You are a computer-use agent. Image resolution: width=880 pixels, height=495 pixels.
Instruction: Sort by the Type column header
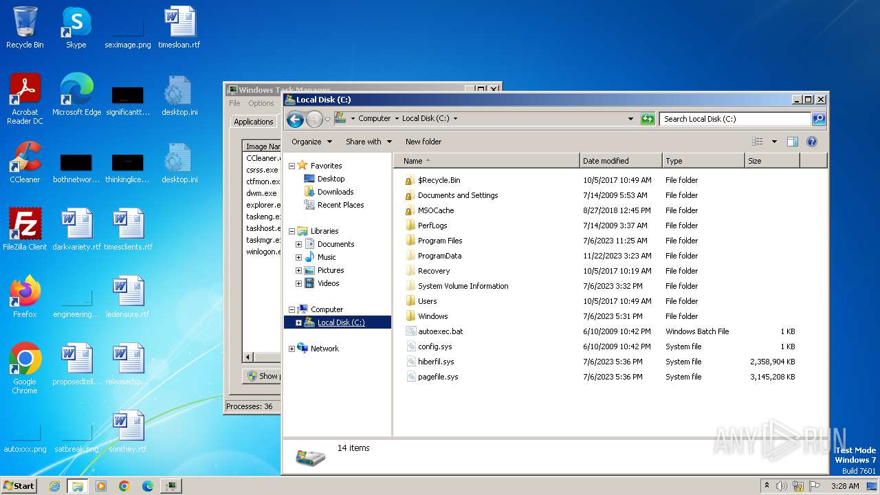pyautogui.click(x=703, y=161)
